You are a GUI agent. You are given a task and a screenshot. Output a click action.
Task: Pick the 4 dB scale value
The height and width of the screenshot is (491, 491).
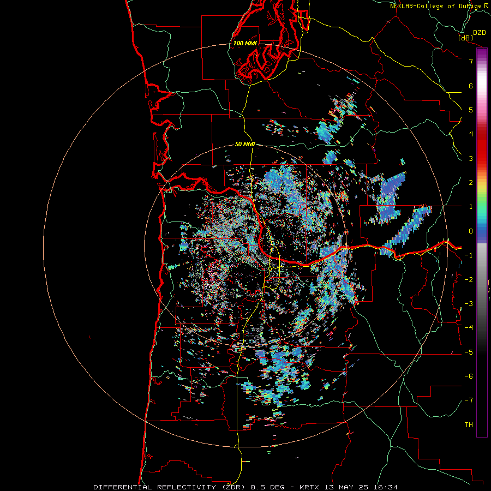point(471,134)
